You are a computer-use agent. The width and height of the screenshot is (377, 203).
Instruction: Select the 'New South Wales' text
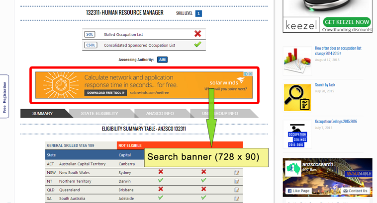pyautogui.click(x=74, y=173)
